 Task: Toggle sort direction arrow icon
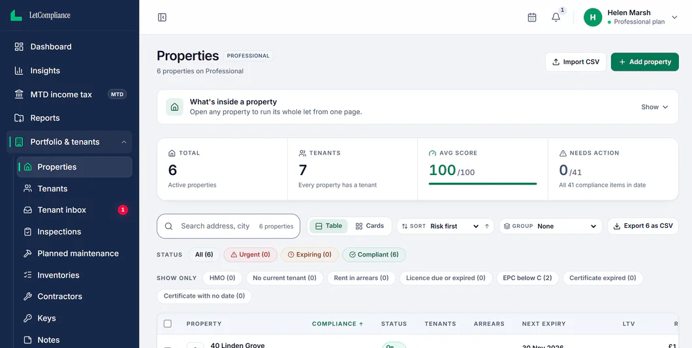[487, 226]
